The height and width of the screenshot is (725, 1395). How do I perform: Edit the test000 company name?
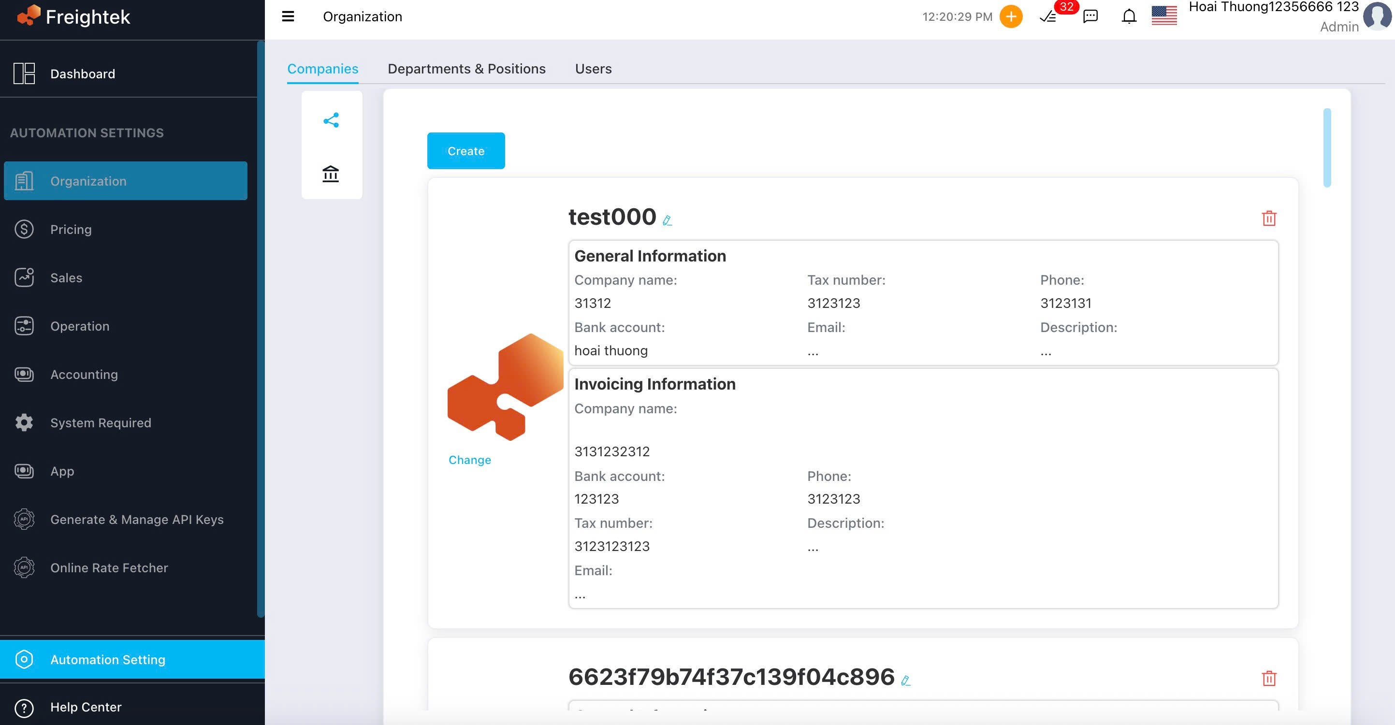pyautogui.click(x=667, y=220)
